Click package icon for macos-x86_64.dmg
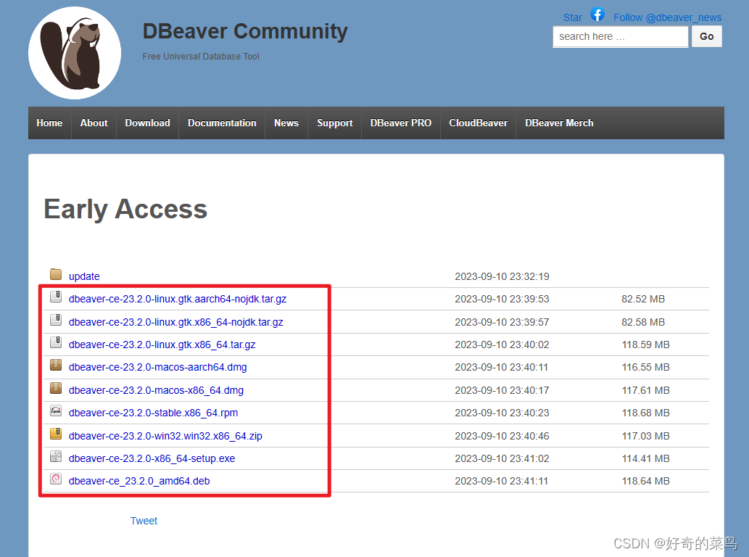The height and width of the screenshot is (557, 749). 56,388
